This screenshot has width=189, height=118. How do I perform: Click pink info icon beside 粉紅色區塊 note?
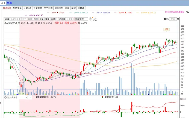166,12
